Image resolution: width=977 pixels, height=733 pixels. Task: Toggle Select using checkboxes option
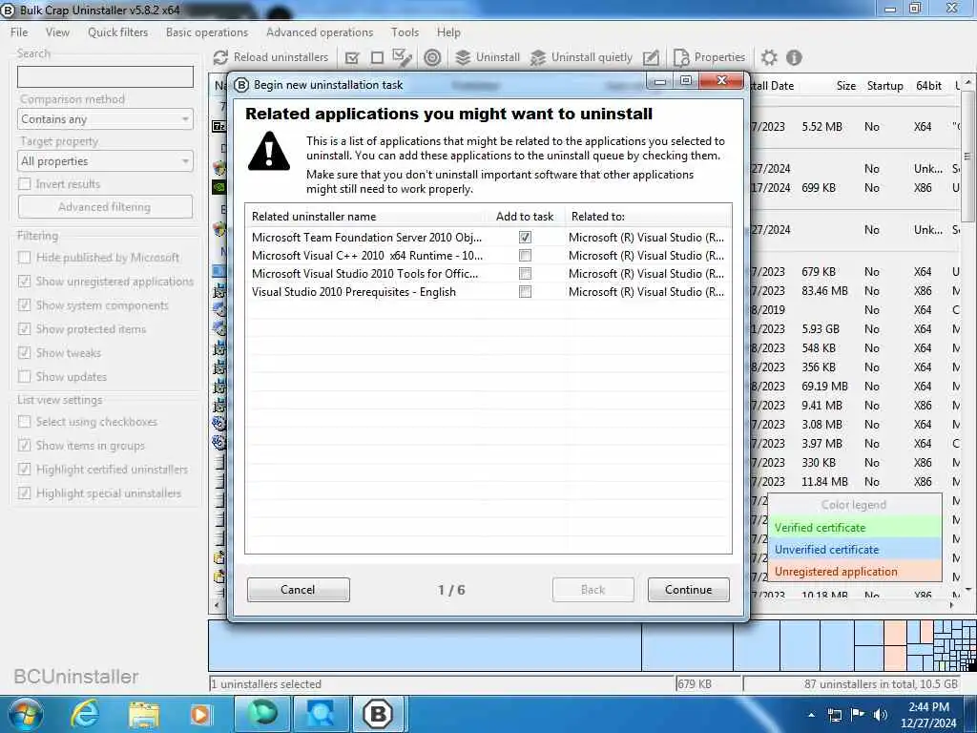(x=25, y=421)
